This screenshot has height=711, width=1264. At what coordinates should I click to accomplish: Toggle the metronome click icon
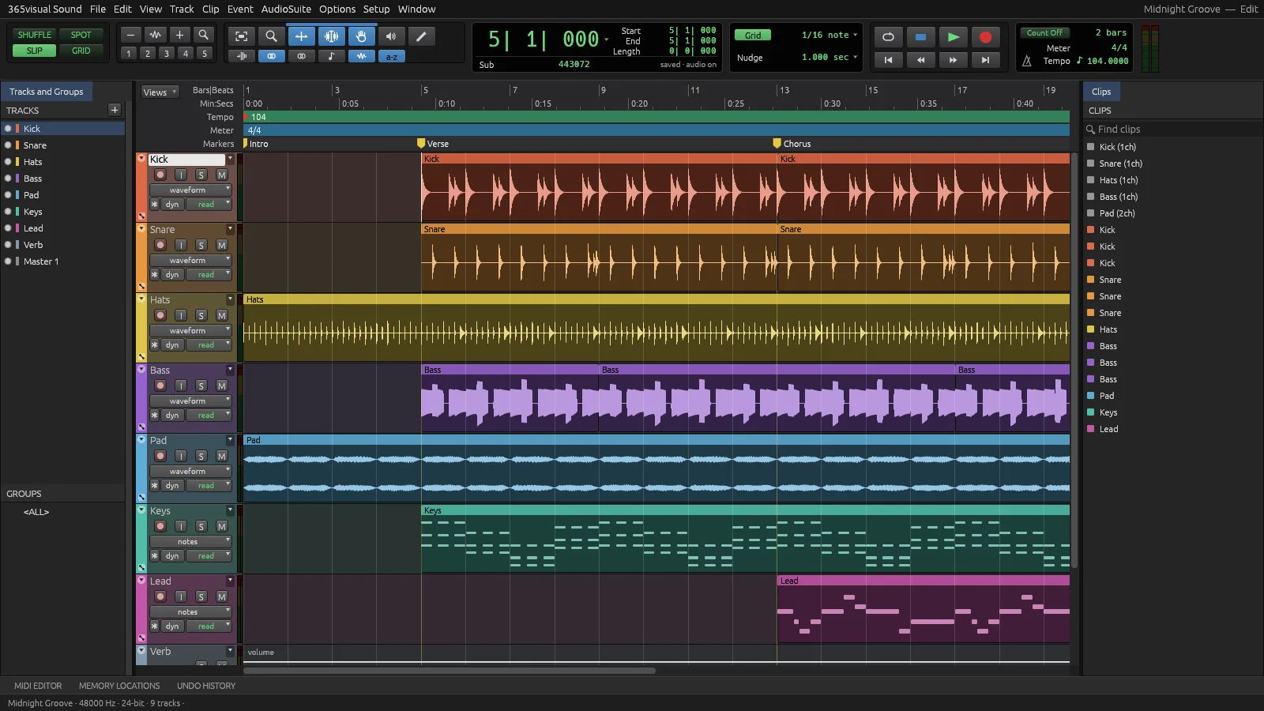point(1027,61)
